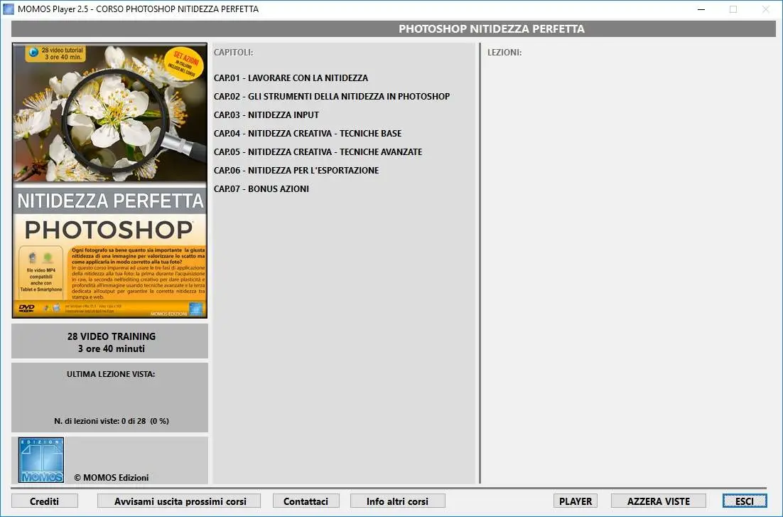Minimize the MOMOS Player window
The height and width of the screenshot is (517, 783).
(x=701, y=9)
